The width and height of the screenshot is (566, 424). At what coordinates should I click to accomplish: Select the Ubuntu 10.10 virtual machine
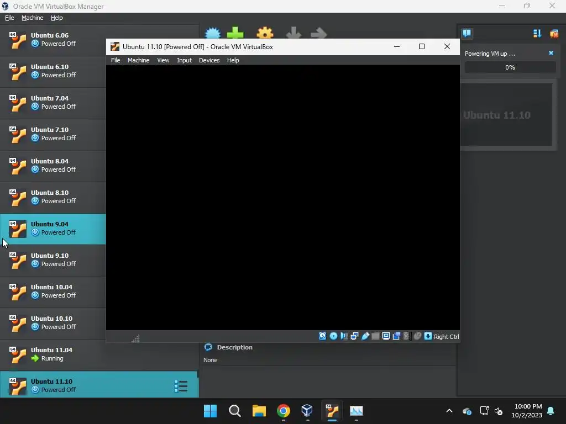(53, 323)
